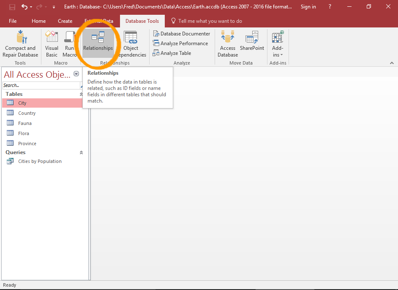Open the Visual Basic editor
The height and width of the screenshot is (290, 398).
(x=52, y=44)
